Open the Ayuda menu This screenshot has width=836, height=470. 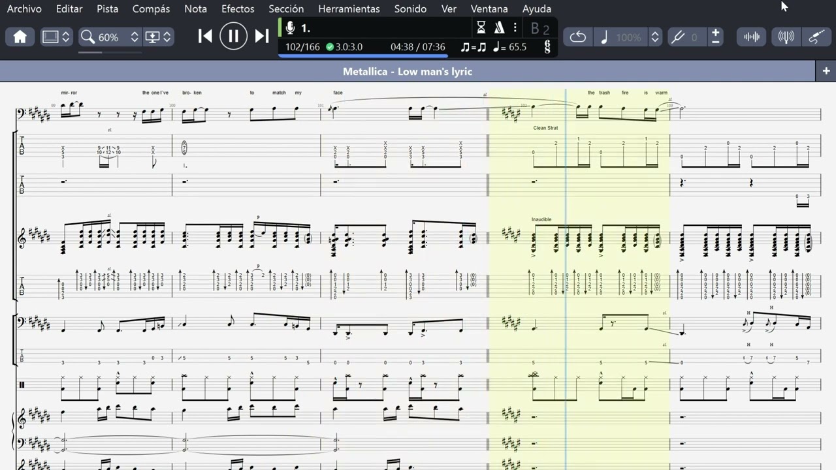pos(537,8)
